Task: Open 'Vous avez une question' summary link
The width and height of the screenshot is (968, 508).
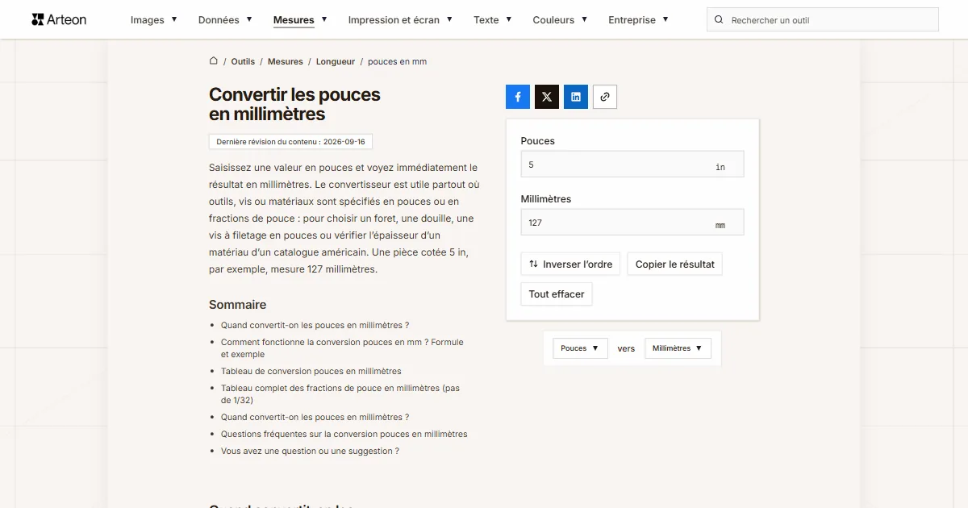Action: [310, 452]
